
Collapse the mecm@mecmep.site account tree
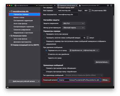point(10,11)
